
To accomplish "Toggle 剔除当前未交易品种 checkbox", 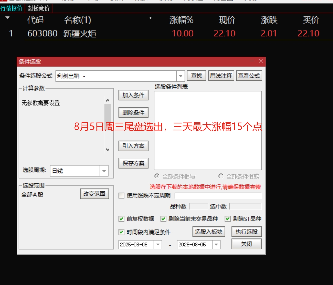I will coord(163,219).
